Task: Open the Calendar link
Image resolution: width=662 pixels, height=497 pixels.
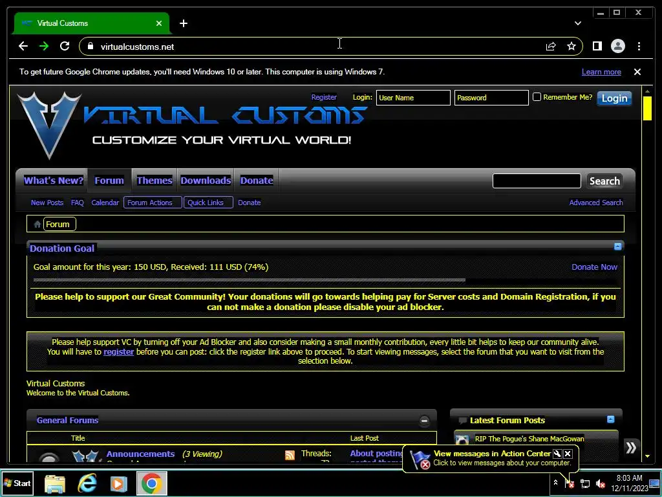Action: click(x=105, y=203)
